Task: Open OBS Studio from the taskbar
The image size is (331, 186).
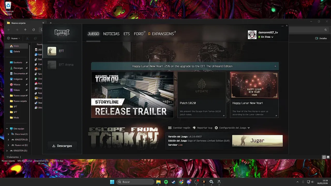Action: pos(196,182)
